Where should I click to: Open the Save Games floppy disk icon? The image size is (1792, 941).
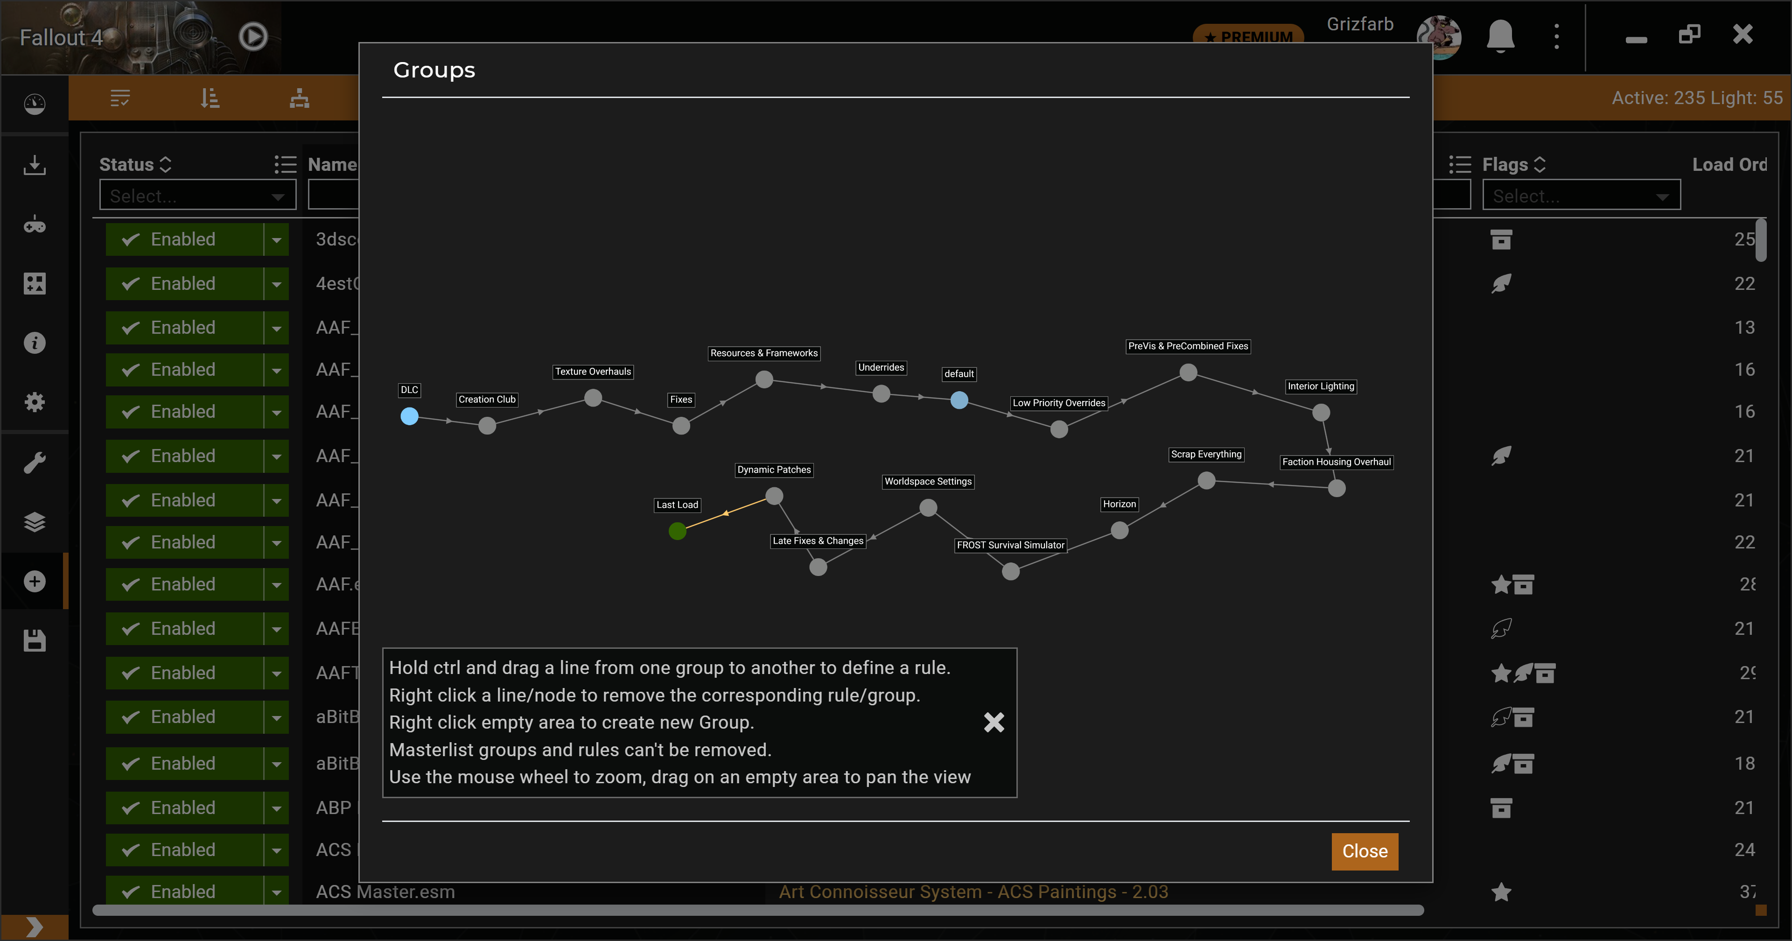[x=34, y=640]
